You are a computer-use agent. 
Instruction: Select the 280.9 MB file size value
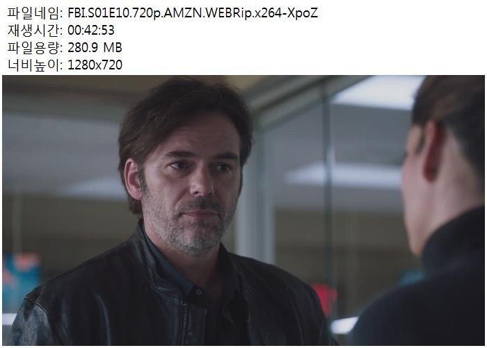(x=95, y=48)
